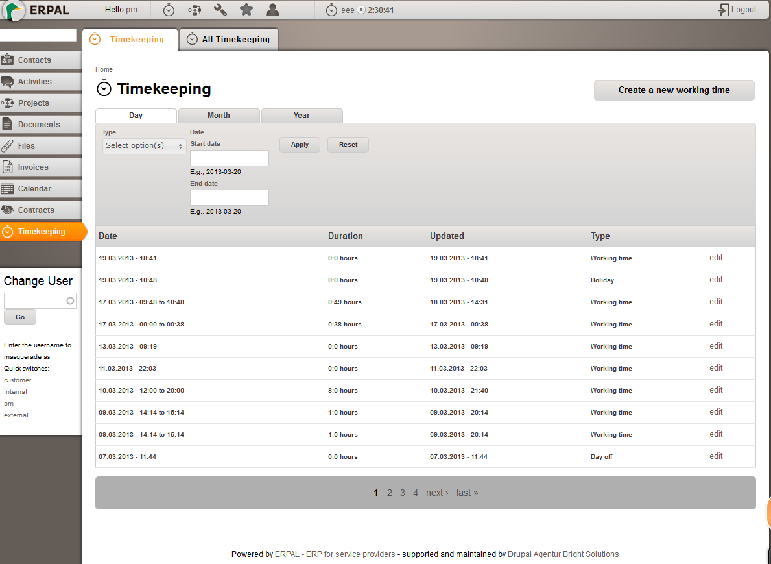Open the stopwatch icon in top bar

tap(169, 10)
